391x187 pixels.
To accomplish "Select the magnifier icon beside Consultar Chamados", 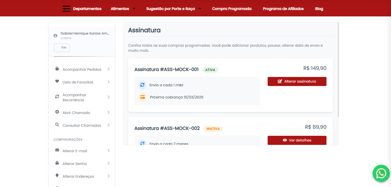I will pyautogui.click(x=57, y=125).
